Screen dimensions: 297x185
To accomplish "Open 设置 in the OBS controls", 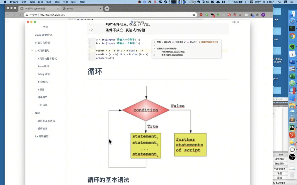I will (279, 173).
